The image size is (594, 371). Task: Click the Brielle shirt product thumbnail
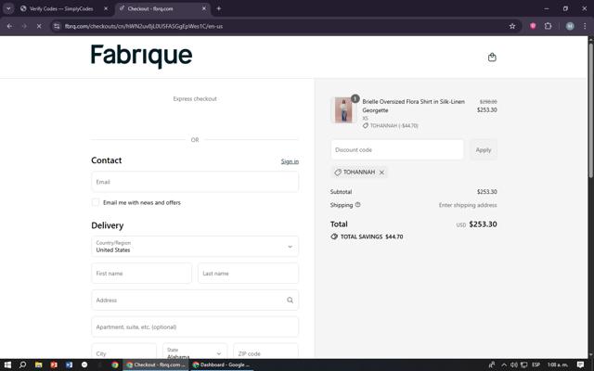[344, 109]
